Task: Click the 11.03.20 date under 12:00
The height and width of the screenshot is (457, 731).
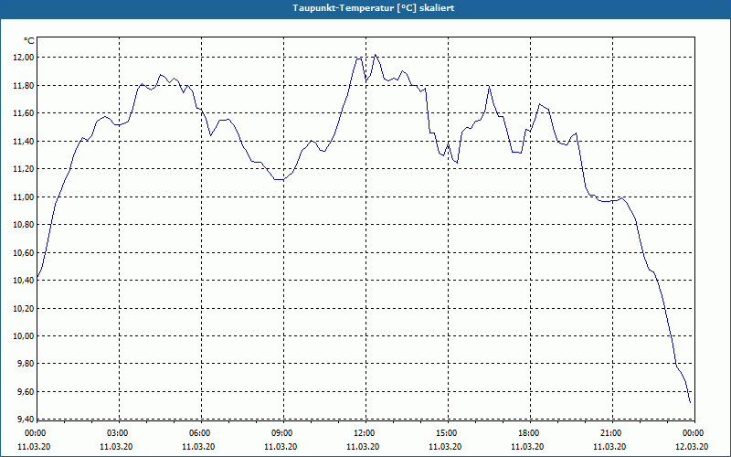Action: click(363, 446)
